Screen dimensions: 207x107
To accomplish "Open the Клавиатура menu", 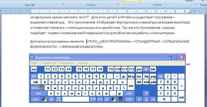I will tap(49, 63).
